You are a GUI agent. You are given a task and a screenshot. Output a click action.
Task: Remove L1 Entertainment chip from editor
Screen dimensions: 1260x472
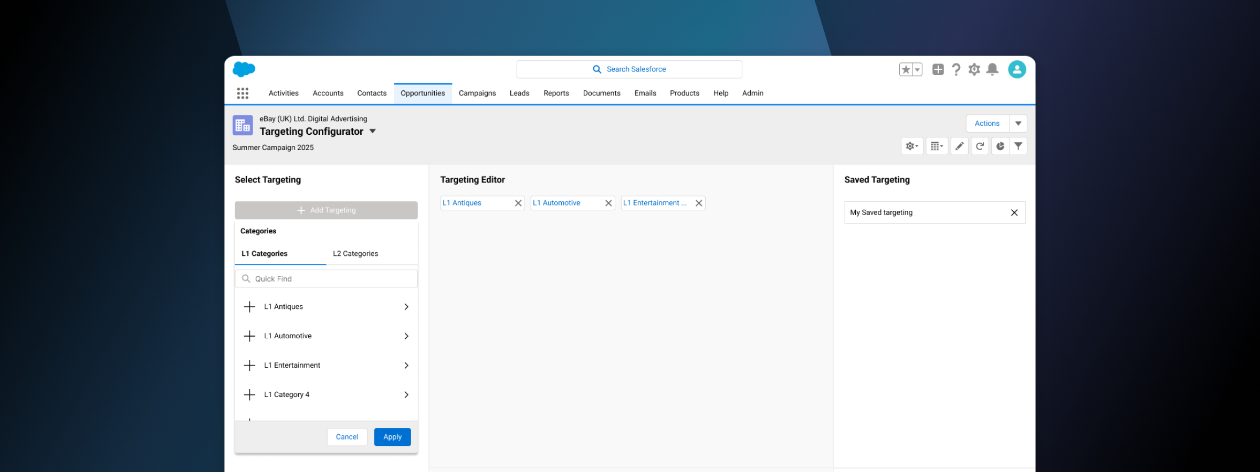(699, 203)
